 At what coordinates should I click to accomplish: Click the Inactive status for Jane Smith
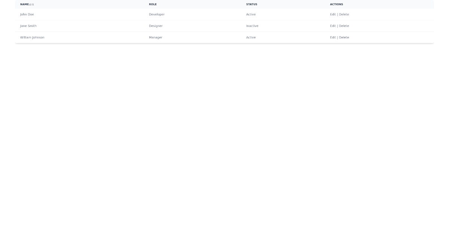[x=252, y=26]
